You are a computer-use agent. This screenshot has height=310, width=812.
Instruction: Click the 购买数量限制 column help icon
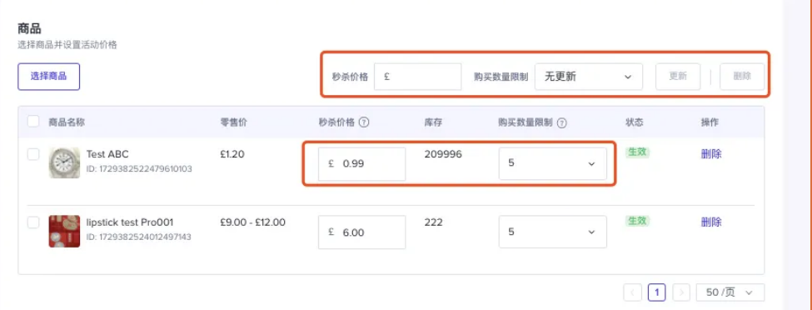tap(562, 122)
